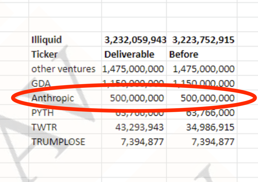The image size is (258, 182).
Task: Select the TRUMPLOSE ticker cell
Action: (65, 141)
